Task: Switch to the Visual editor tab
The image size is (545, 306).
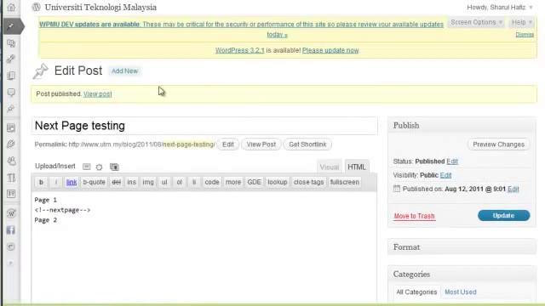Action: coord(330,167)
